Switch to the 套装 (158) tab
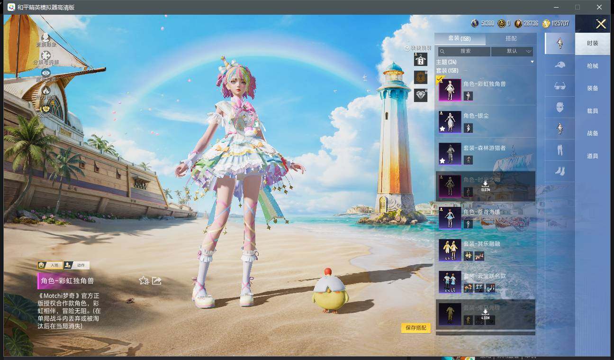This screenshot has height=360, width=614. click(x=460, y=38)
